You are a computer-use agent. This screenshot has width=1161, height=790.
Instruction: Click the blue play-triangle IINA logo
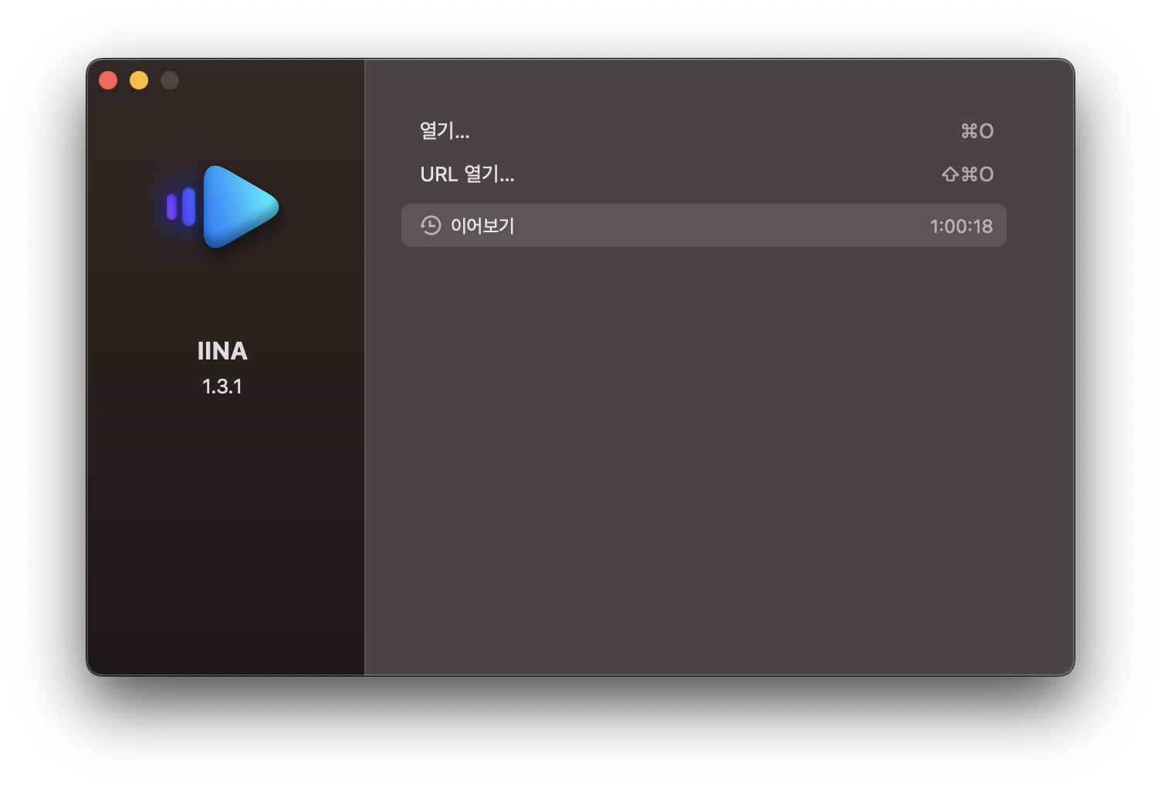tap(239, 207)
